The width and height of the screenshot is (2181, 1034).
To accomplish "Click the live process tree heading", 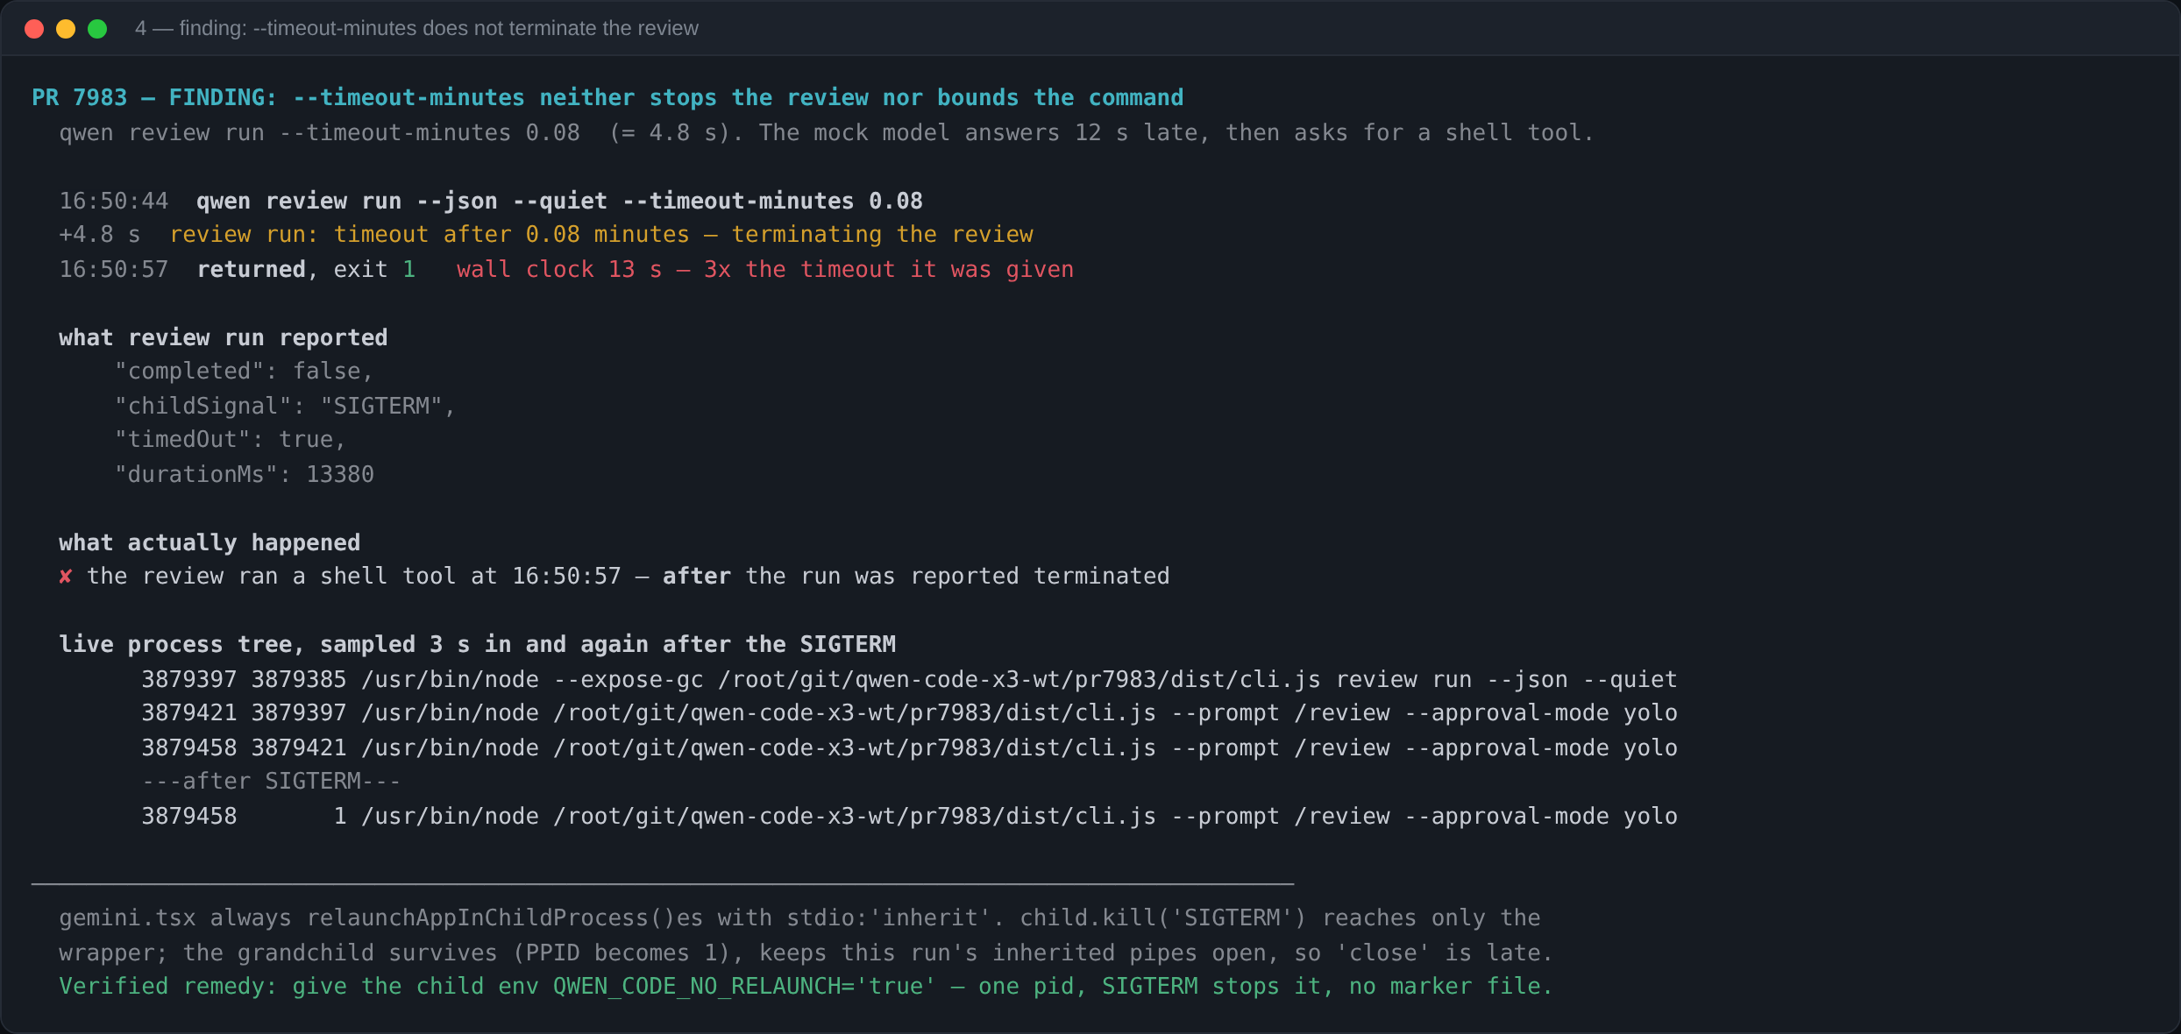I will click(x=478, y=644).
